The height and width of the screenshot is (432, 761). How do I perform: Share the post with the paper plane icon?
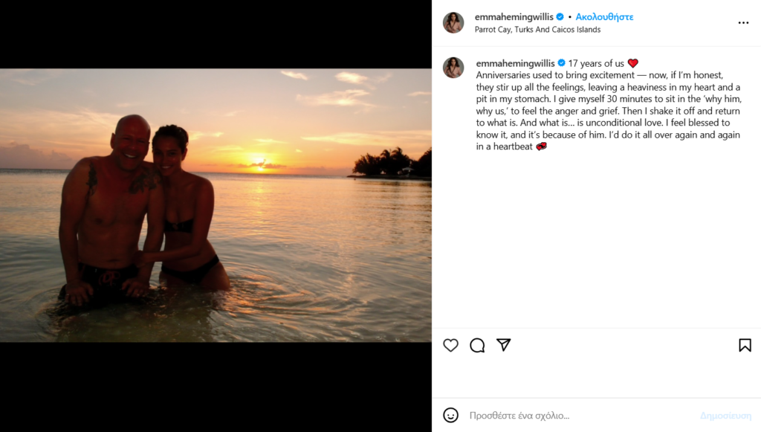[504, 345]
